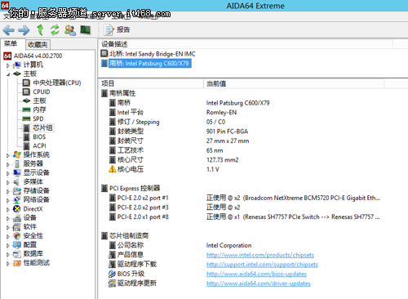Select the 封装类型 row
The height and width of the screenshot is (299, 408).
179,132
